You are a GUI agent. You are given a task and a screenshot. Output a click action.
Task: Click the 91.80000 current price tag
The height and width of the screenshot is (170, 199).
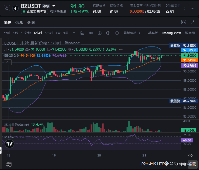189,56
